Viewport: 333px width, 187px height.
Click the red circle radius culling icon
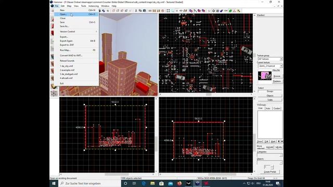coord(163,10)
